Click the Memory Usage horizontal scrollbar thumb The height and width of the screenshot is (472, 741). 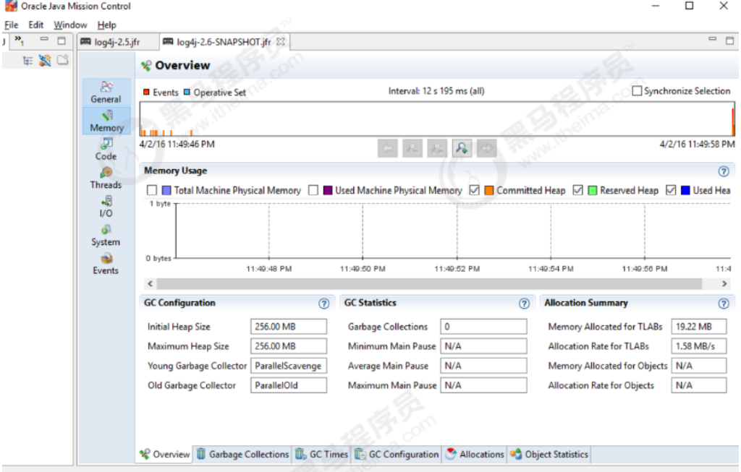429,283
